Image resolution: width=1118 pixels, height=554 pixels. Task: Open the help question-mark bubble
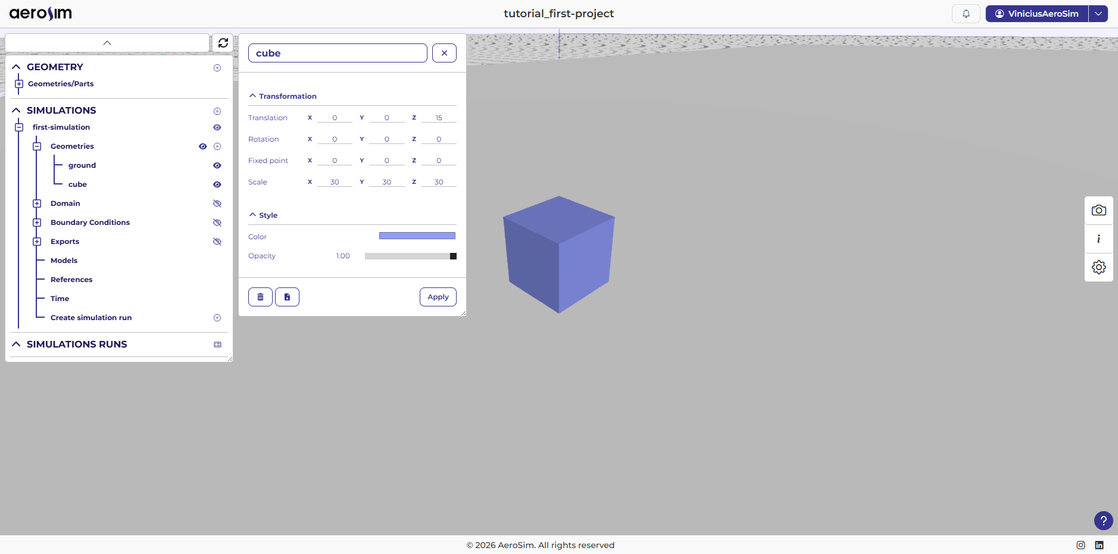click(1103, 521)
